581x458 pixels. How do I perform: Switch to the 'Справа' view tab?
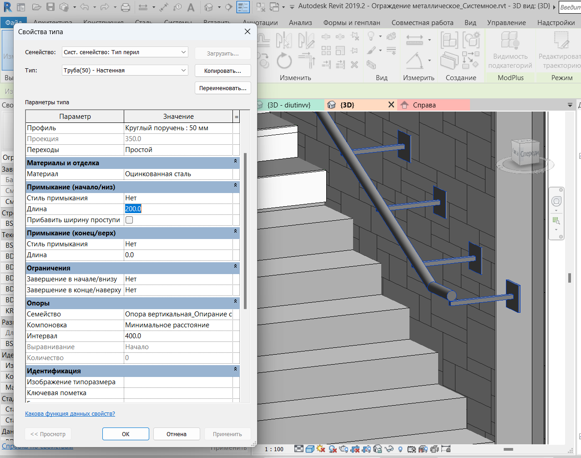click(424, 105)
